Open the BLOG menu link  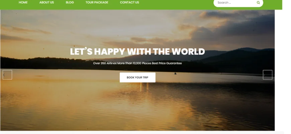click(70, 2)
